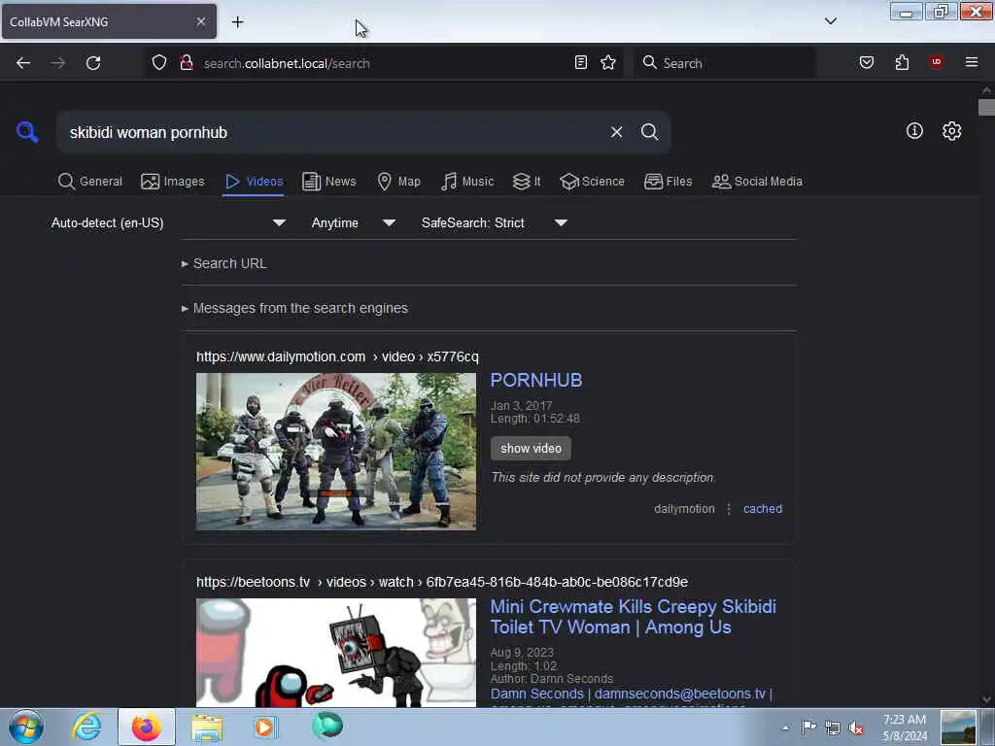Toggle reader view icon in address bar
The height and width of the screenshot is (746, 995).
581,62
